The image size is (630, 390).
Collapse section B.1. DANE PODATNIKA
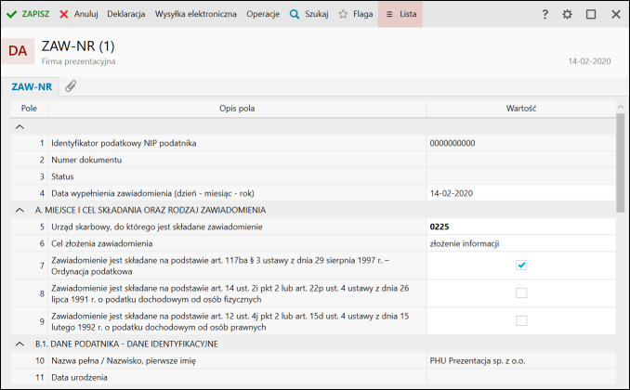20,344
